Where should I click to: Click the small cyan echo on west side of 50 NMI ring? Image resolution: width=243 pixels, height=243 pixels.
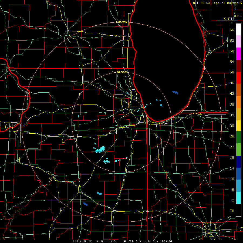pyautogui.click(x=78, y=116)
